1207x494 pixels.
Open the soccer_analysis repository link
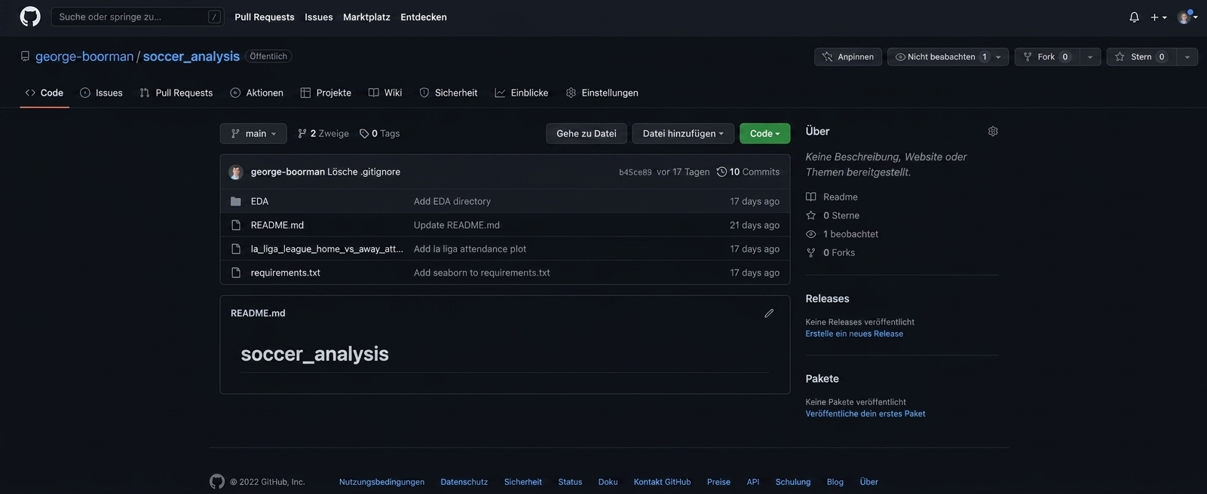(x=191, y=56)
